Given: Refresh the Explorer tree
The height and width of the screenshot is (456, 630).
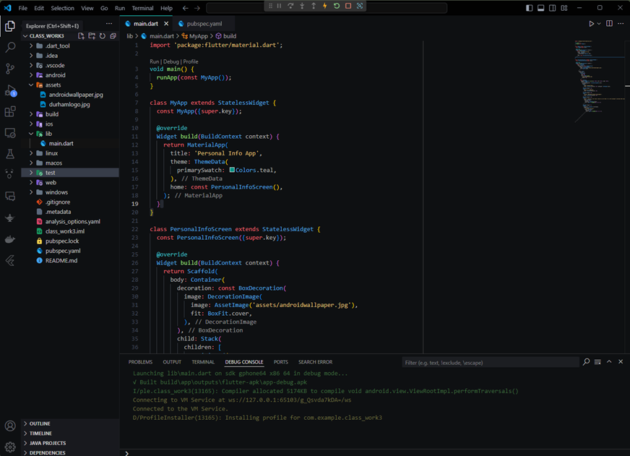Looking at the screenshot, I should click(103, 35).
